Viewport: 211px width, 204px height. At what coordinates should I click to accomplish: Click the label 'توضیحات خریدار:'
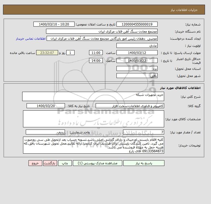click(x=189, y=145)
